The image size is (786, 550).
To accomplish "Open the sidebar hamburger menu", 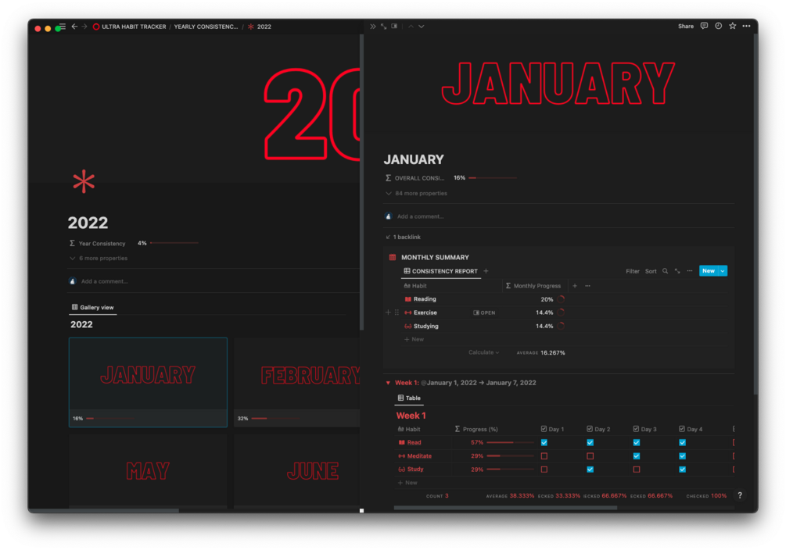I will 62,27.
